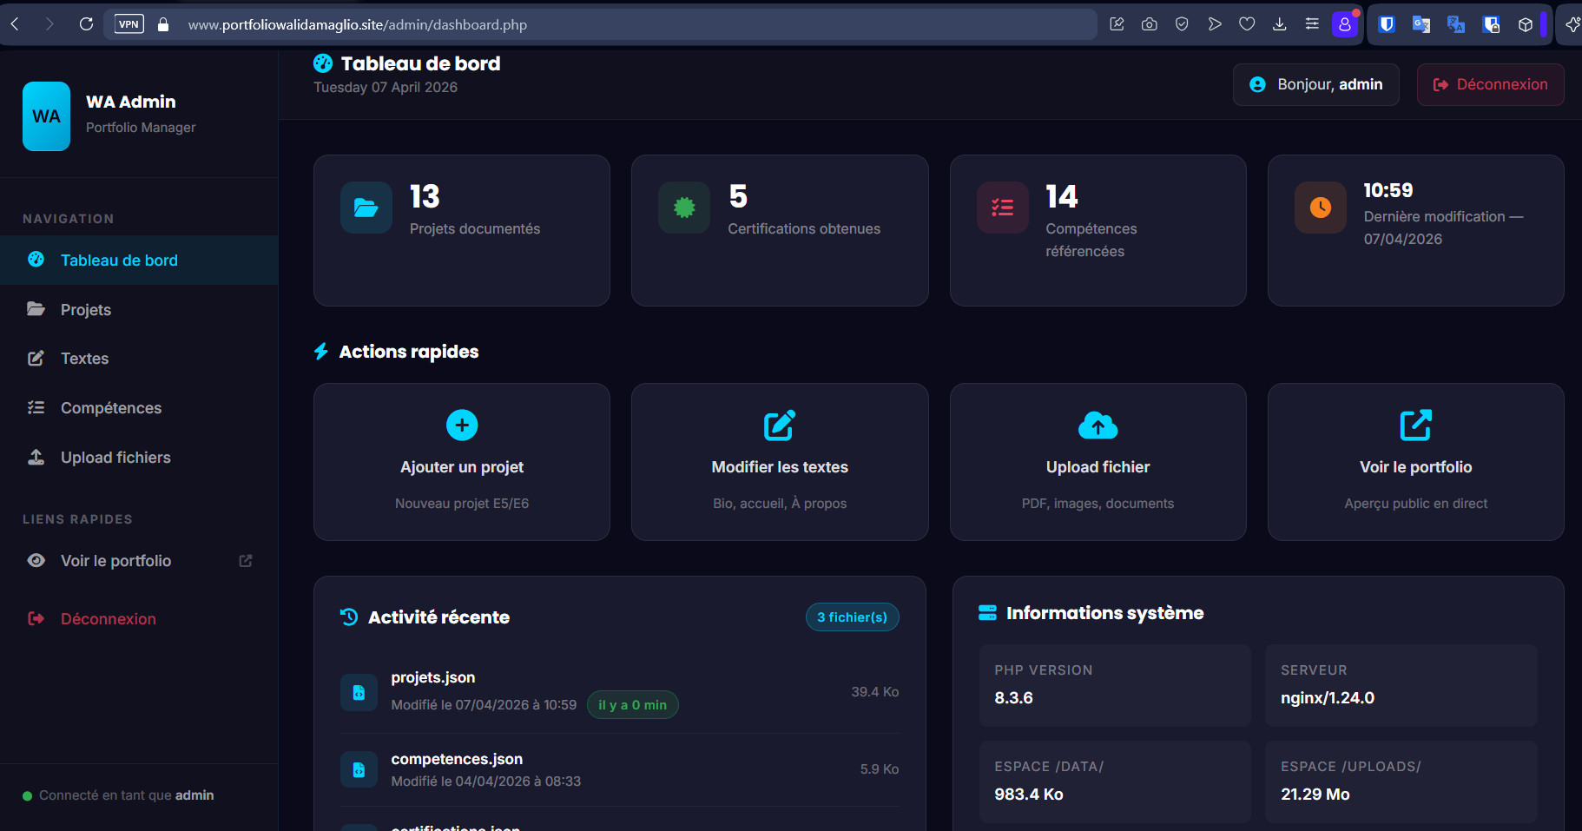The height and width of the screenshot is (831, 1582).
Task: Click the PHP version value 8.3.6
Action: click(1013, 698)
